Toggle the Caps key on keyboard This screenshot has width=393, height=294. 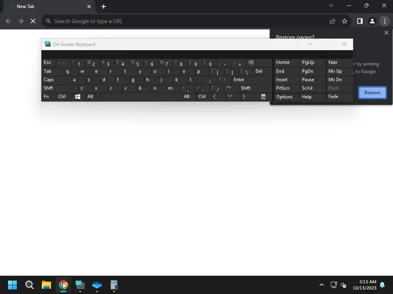pyautogui.click(x=56, y=80)
